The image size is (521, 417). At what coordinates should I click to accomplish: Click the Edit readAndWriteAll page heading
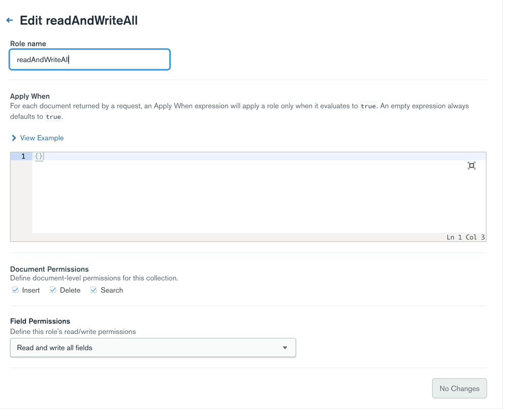click(x=78, y=21)
